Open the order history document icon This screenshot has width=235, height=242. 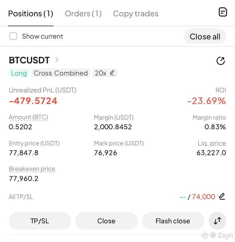(223, 12)
